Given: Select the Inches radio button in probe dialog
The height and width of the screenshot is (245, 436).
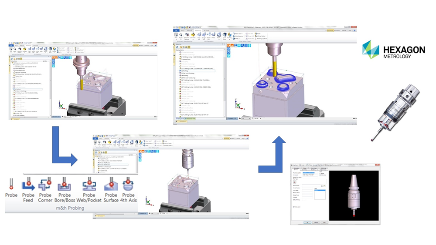Looking at the screenshot, I should point(321,173).
